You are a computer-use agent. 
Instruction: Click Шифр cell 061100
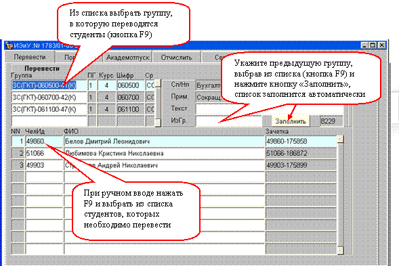(130, 110)
